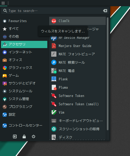Open the システム管理 category
The width and height of the screenshot is (130, 156).
[24, 99]
